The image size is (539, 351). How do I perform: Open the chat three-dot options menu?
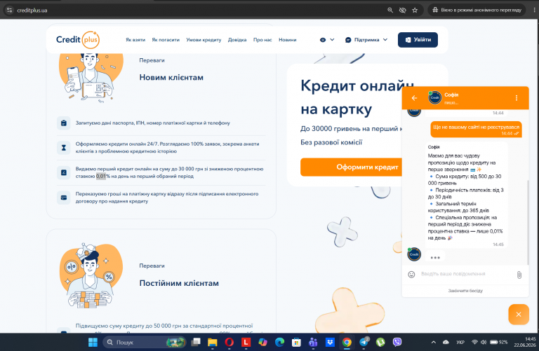pyautogui.click(x=517, y=98)
